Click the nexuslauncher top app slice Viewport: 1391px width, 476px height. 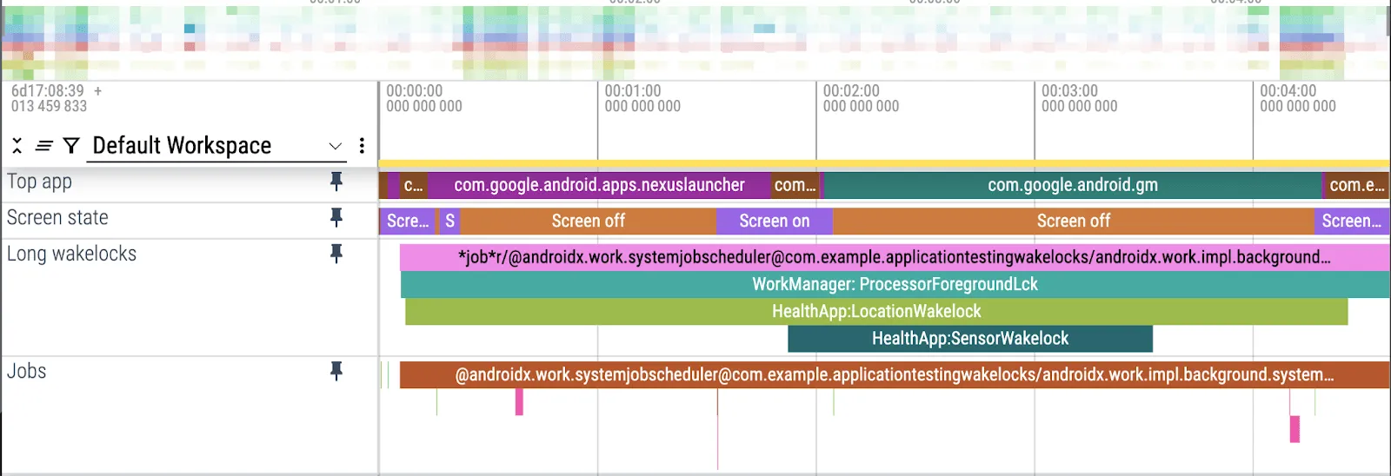[x=598, y=185]
